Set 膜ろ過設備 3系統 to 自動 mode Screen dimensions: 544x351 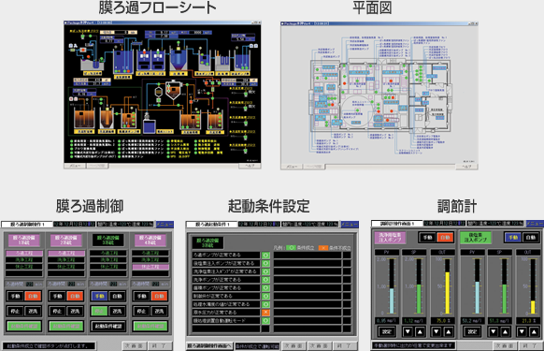point(117,296)
